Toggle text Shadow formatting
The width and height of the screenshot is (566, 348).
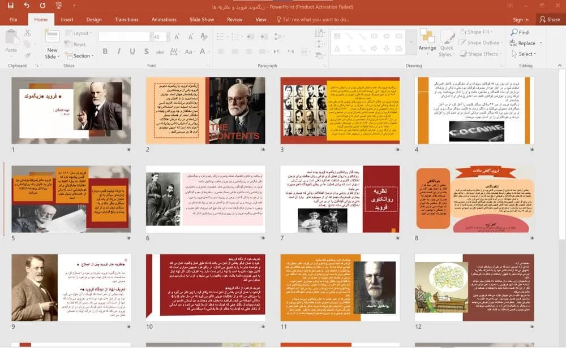coord(146,51)
